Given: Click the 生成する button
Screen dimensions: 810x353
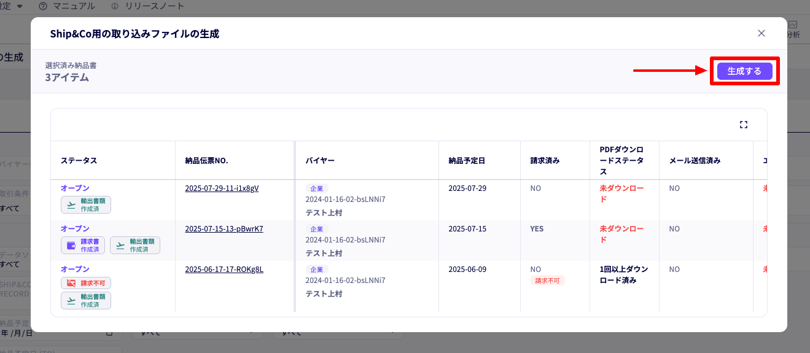Looking at the screenshot, I should point(744,71).
